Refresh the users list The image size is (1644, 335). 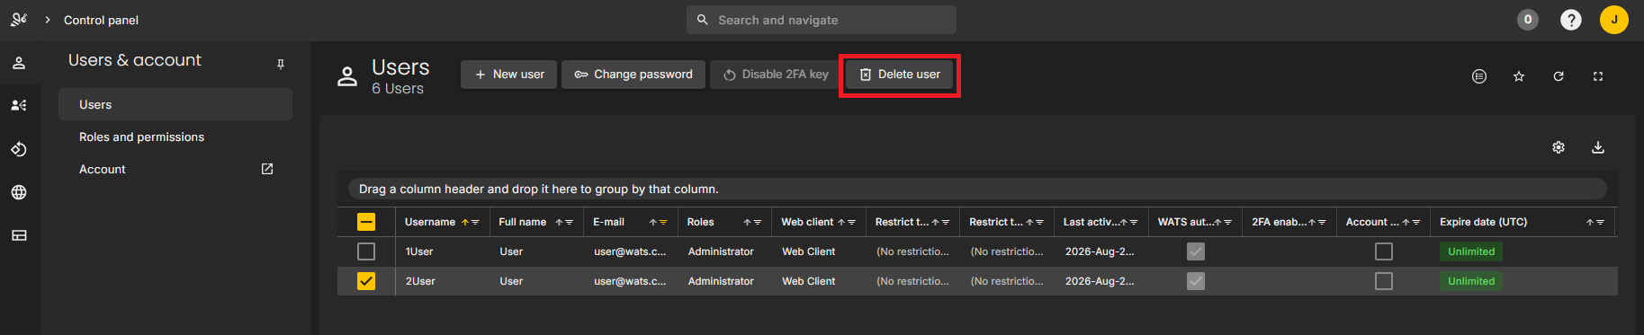1559,76
